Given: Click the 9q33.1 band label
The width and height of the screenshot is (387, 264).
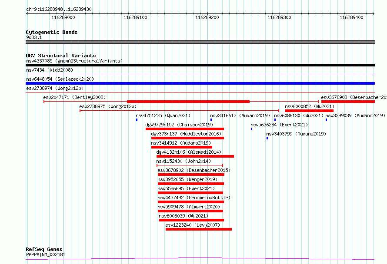Looking at the screenshot, I should (34, 37).
